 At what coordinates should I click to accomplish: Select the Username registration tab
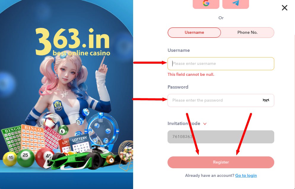click(x=194, y=33)
